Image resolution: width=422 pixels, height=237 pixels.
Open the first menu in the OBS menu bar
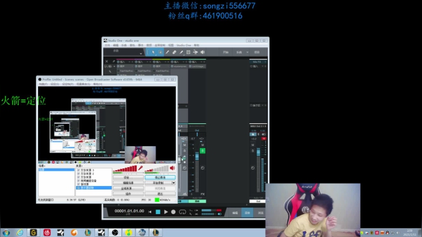[x=43, y=84]
